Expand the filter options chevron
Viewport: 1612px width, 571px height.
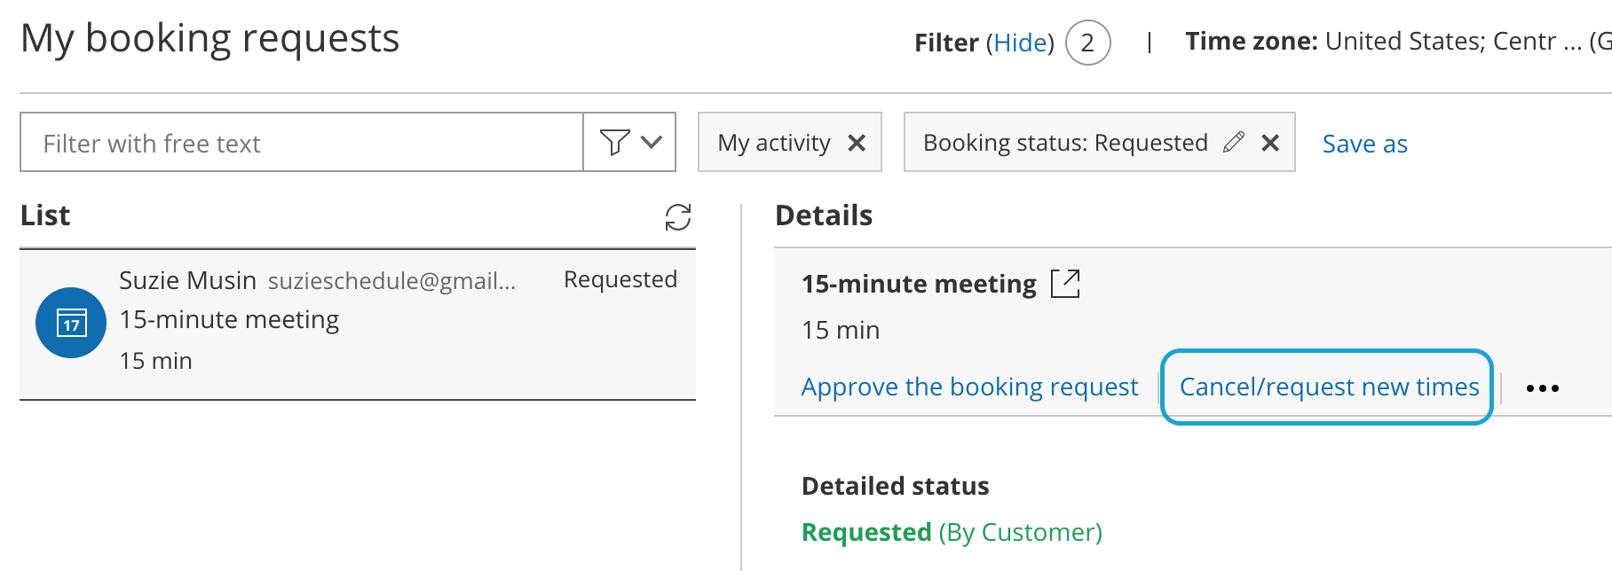point(652,142)
